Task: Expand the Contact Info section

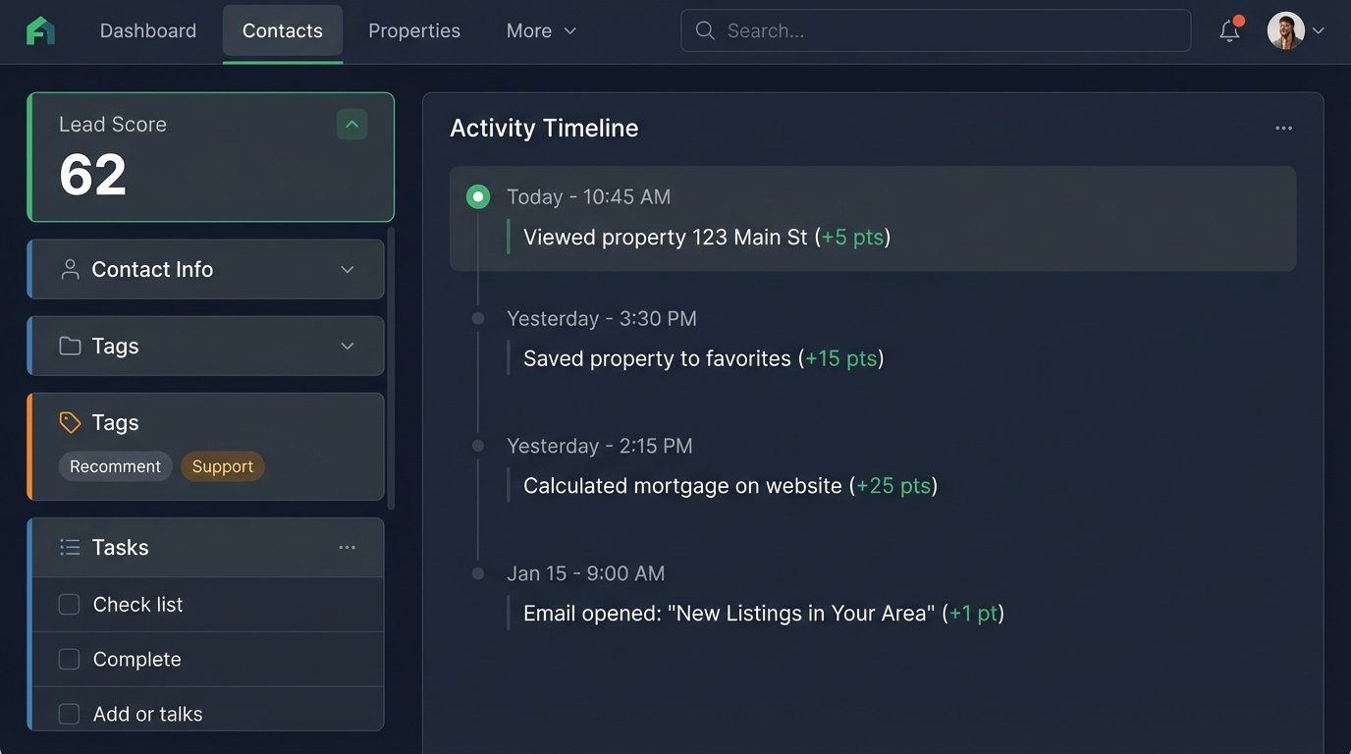Action: (347, 268)
